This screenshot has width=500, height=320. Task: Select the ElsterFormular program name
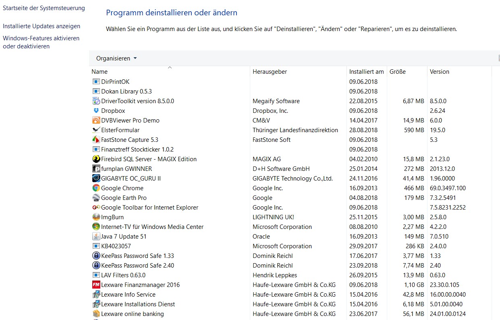pyautogui.click(x=120, y=130)
